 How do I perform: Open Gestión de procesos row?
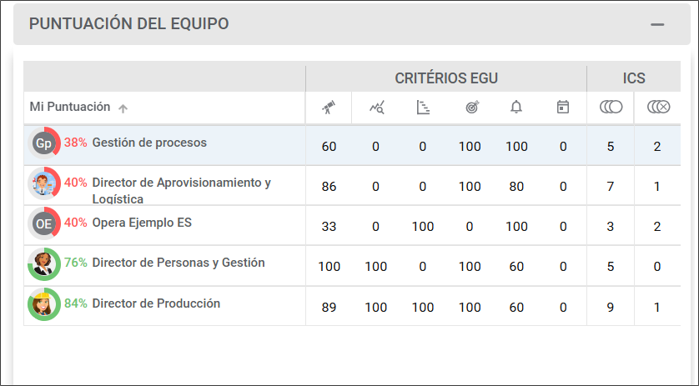[149, 143]
